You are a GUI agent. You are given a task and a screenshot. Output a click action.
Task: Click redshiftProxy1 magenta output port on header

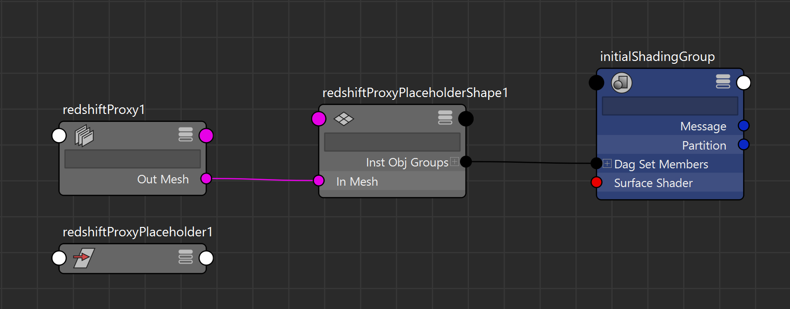[x=206, y=136]
